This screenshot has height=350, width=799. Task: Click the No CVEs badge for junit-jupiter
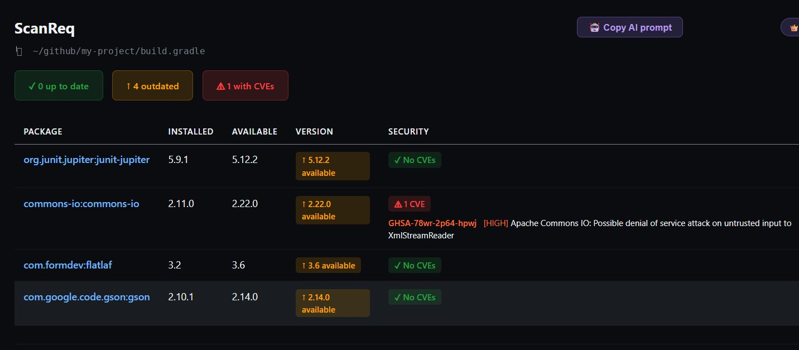point(415,160)
